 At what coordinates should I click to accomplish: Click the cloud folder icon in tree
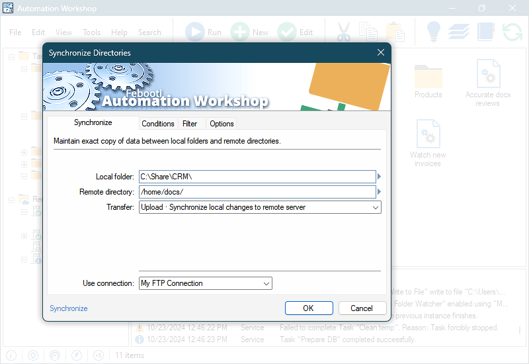(x=24, y=199)
